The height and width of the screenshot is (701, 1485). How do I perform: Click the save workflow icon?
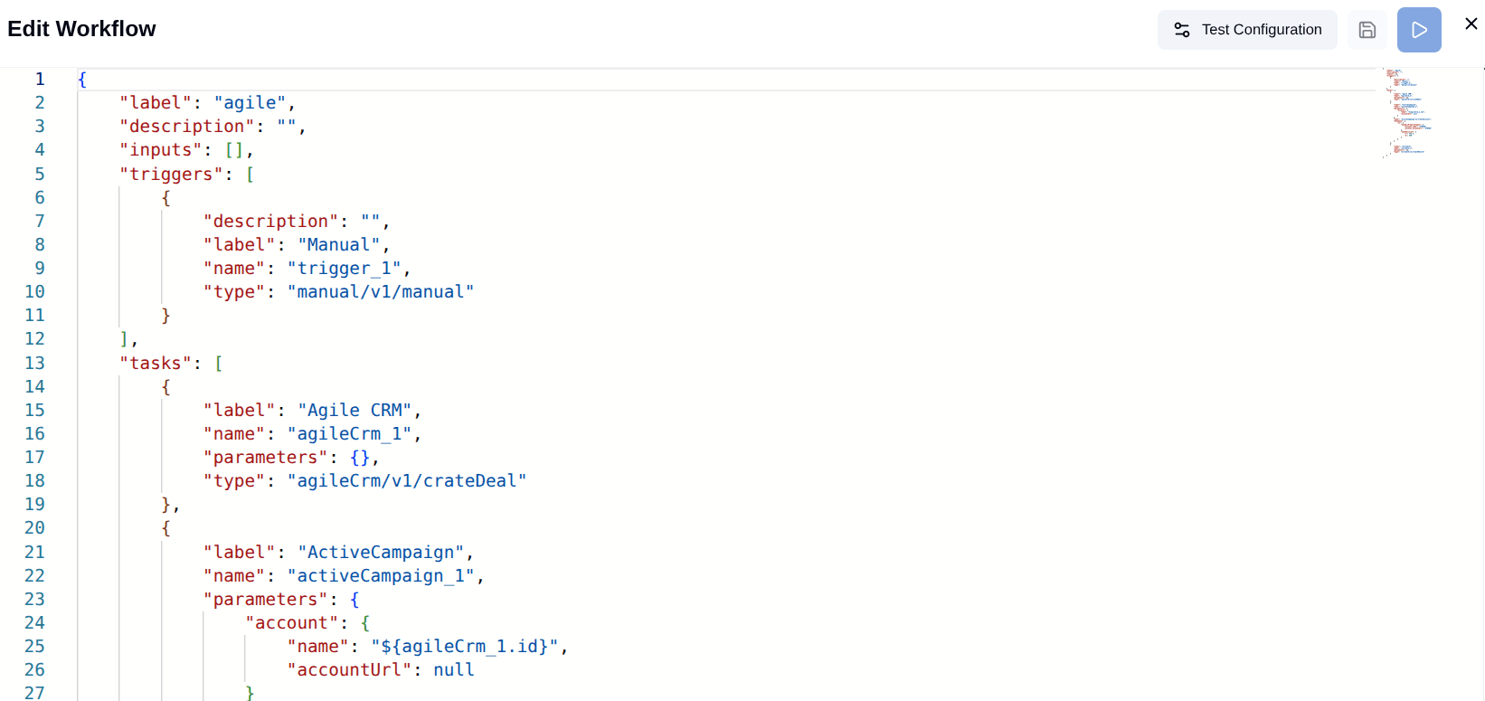coord(1367,29)
